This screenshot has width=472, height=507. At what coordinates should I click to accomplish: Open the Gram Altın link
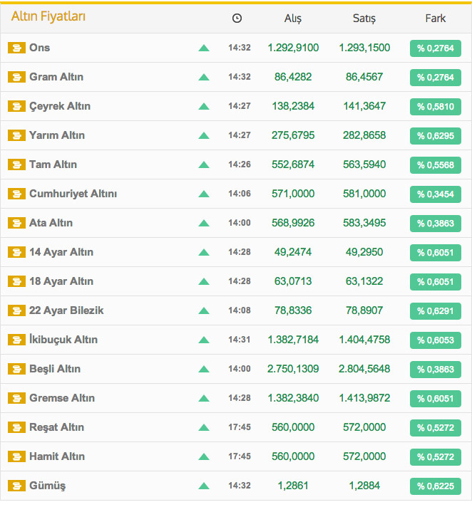coord(56,77)
